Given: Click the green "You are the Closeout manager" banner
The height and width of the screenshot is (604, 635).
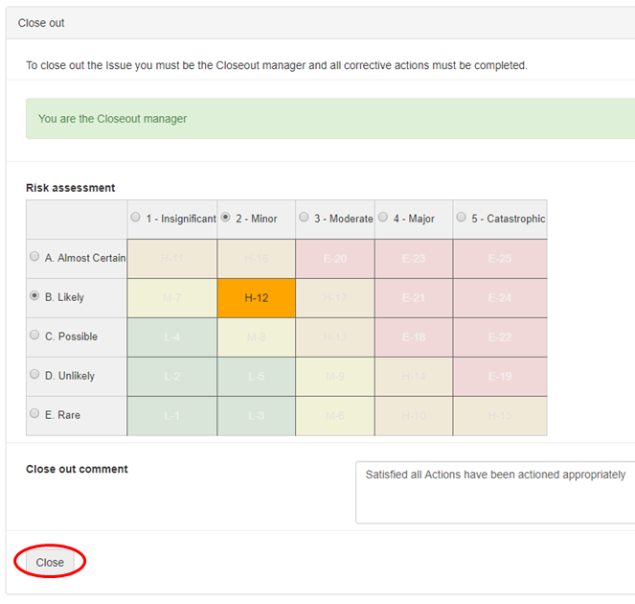Looking at the screenshot, I should [329, 119].
